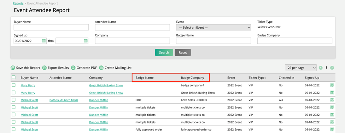Image resolution: width=345 pixels, height=133 pixels.
Task: Click the green Search button
Action: (164, 52)
